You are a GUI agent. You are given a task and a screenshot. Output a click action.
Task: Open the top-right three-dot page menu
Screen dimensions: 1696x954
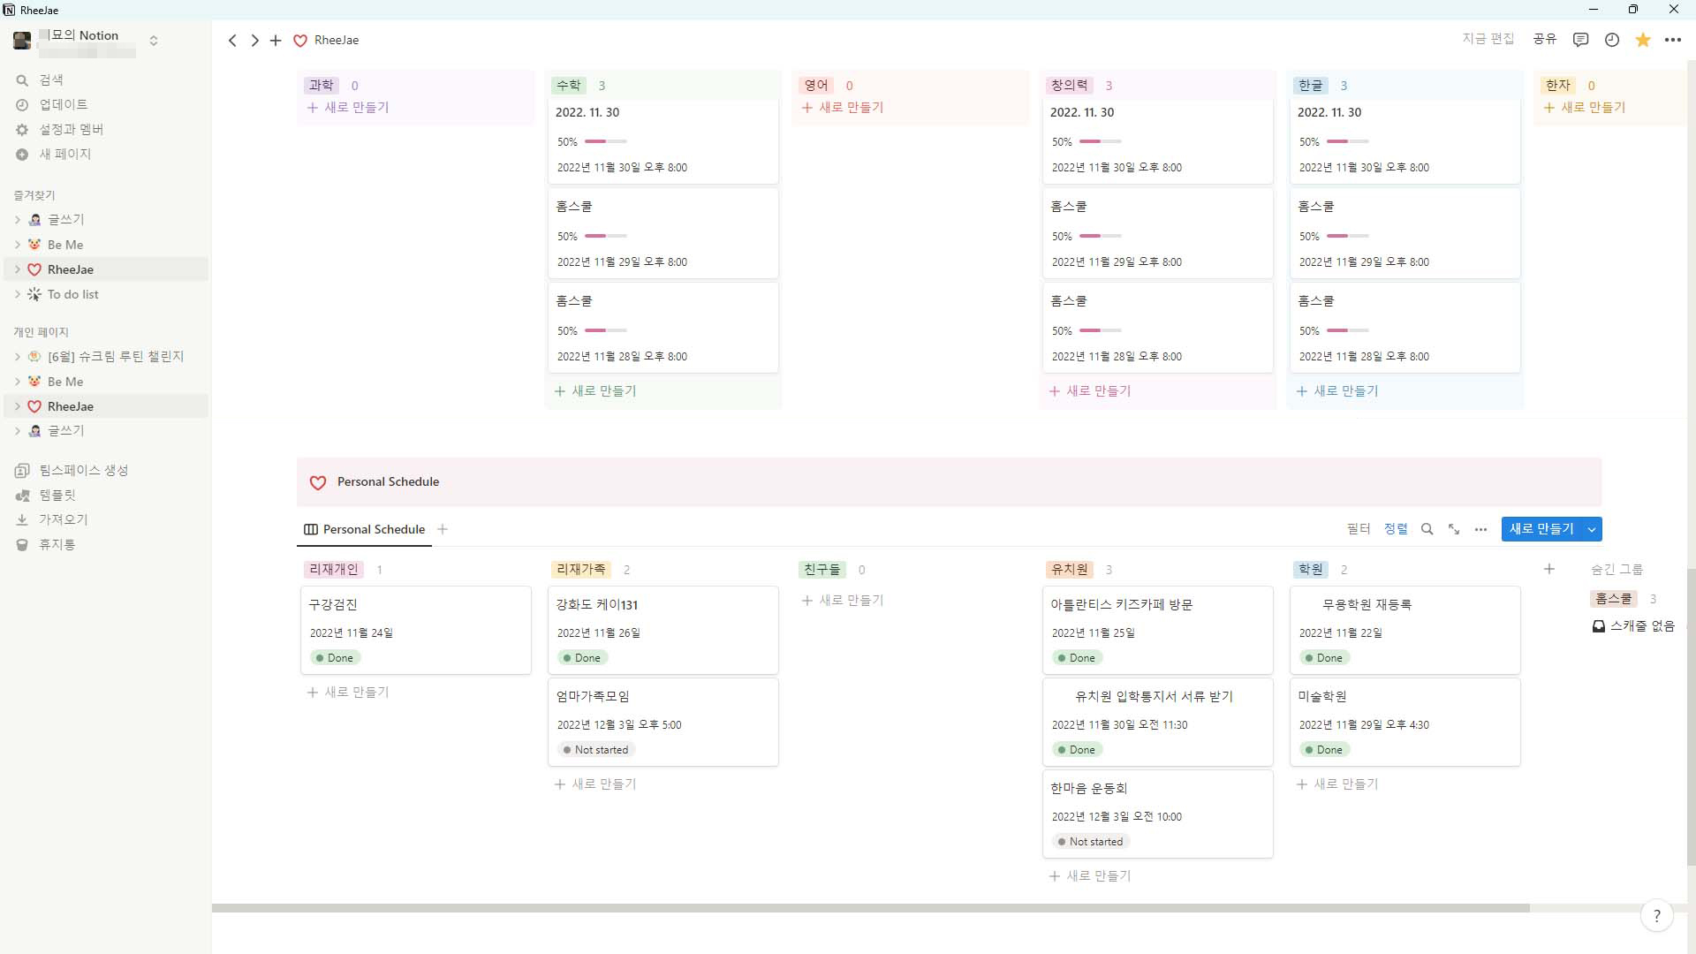point(1672,40)
